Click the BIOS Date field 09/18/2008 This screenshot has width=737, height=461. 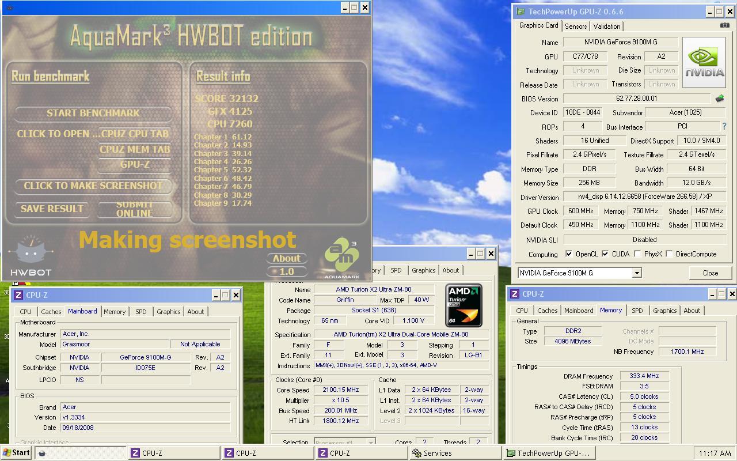(x=145, y=428)
